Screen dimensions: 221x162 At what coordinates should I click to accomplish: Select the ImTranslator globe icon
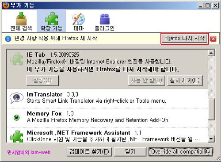point(16,98)
